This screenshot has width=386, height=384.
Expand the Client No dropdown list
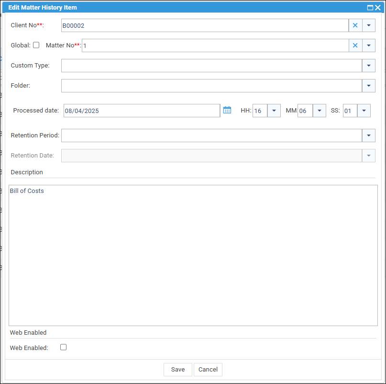(x=368, y=25)
